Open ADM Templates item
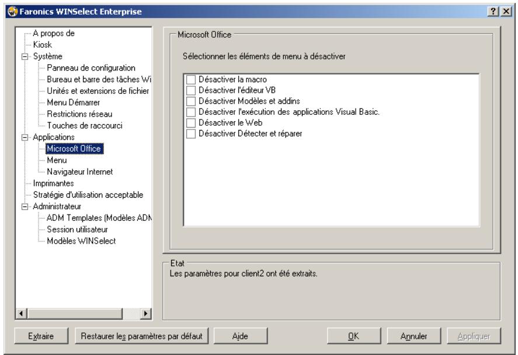 99,218
